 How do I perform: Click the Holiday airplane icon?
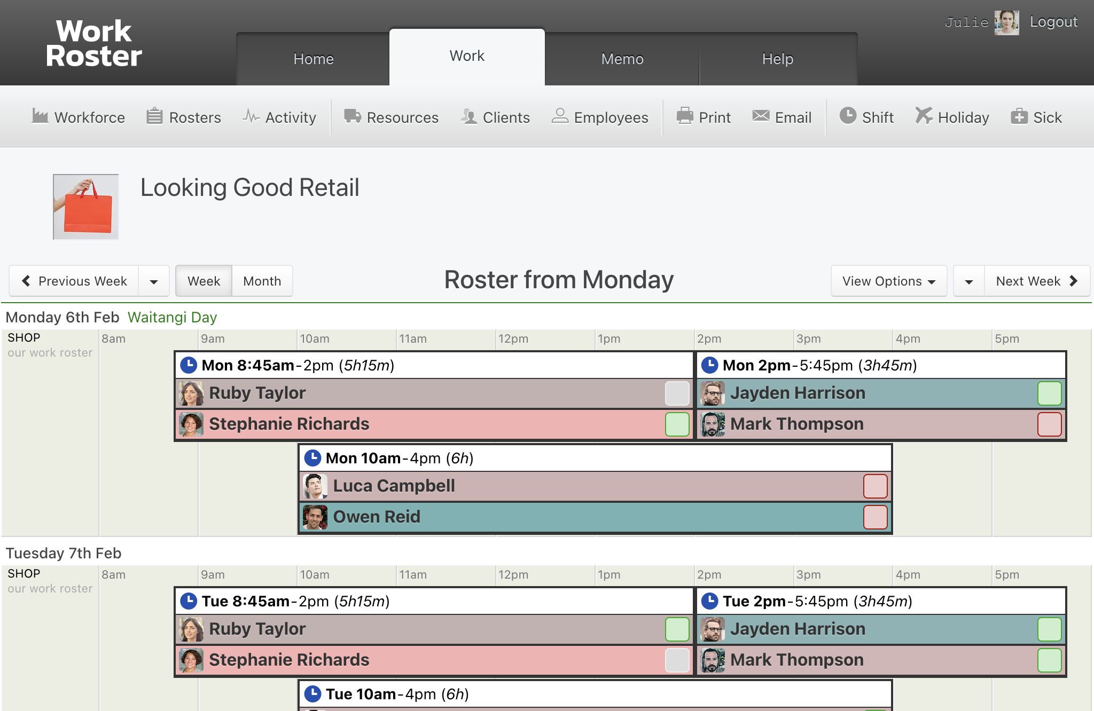pos(924,115)
